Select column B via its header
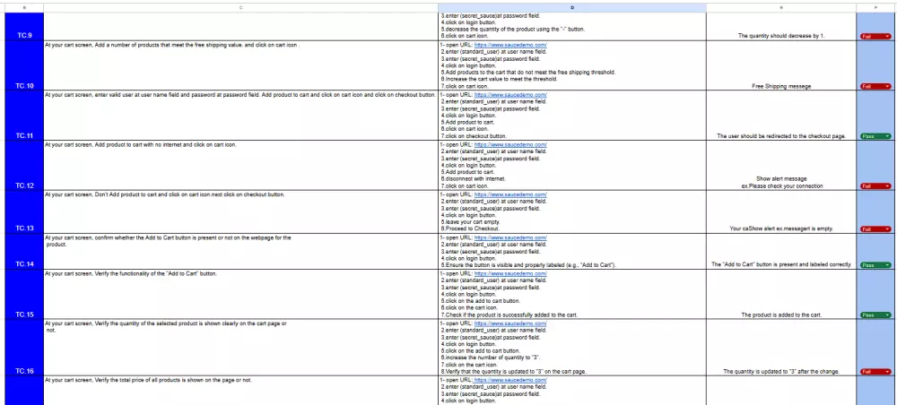The width and height of the screenshot is (897, 405). tap(24, 8)
